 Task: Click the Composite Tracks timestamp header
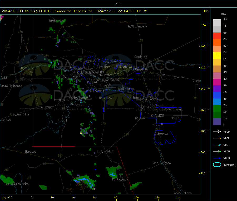[74, 11]
